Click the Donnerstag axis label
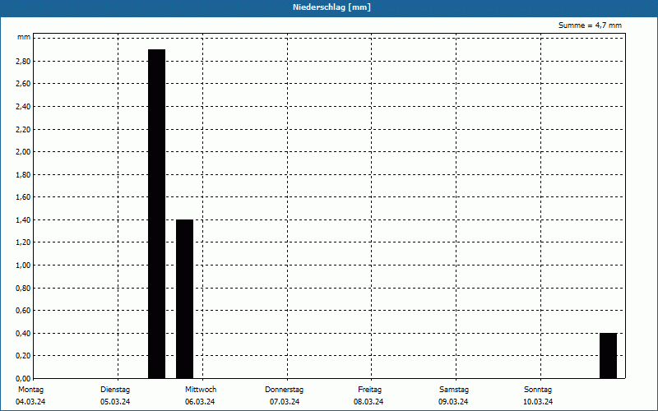This screenshot has height=411, width=658. 284,390
